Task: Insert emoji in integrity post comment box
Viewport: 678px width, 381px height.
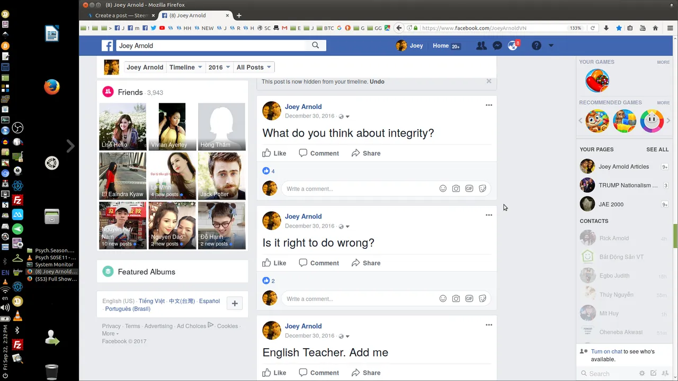Action: pyautogui.click(x=443, y=188)
